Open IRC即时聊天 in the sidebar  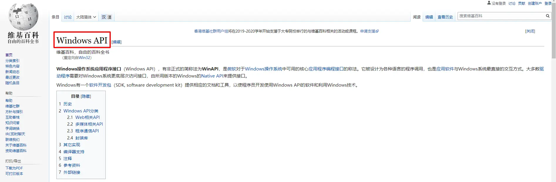click(15, 134)
